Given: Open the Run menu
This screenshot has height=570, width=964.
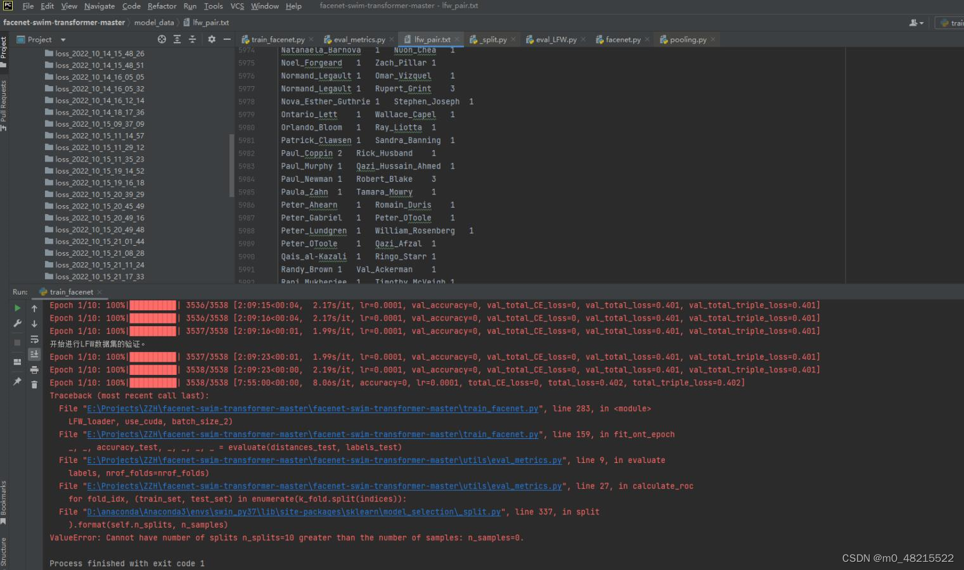Looking at the screenshot, I should [190, 6].
